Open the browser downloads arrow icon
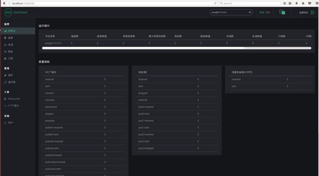The height and width of the screenshot is (176, 319). click(x=296, y=4)
